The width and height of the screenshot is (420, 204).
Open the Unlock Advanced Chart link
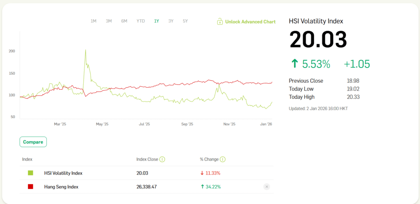[250, 22]
